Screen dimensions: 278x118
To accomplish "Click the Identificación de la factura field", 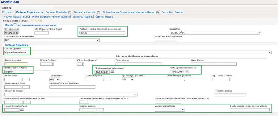I will (27, 72).
